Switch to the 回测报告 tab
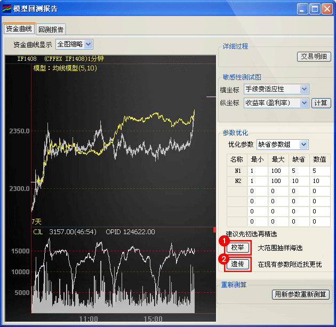336x327 pixels. point(51,29)
